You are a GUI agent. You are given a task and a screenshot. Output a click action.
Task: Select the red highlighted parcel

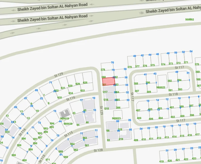pos(109,82)
